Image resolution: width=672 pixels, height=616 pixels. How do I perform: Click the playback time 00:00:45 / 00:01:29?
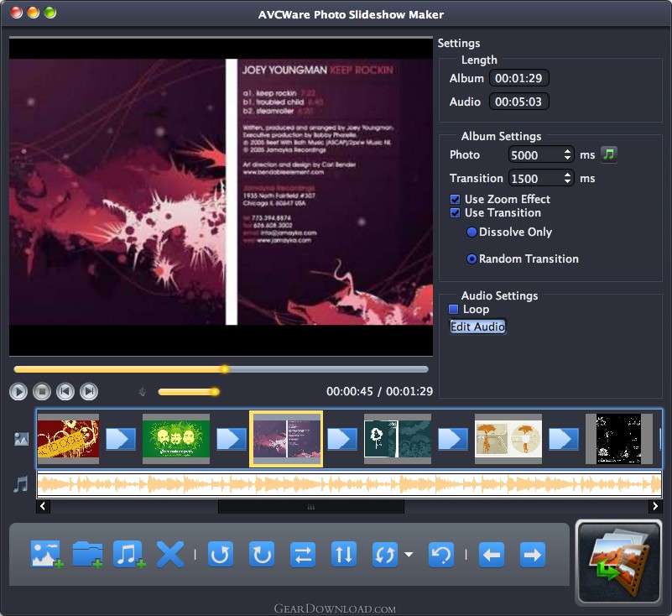[379, 391]
